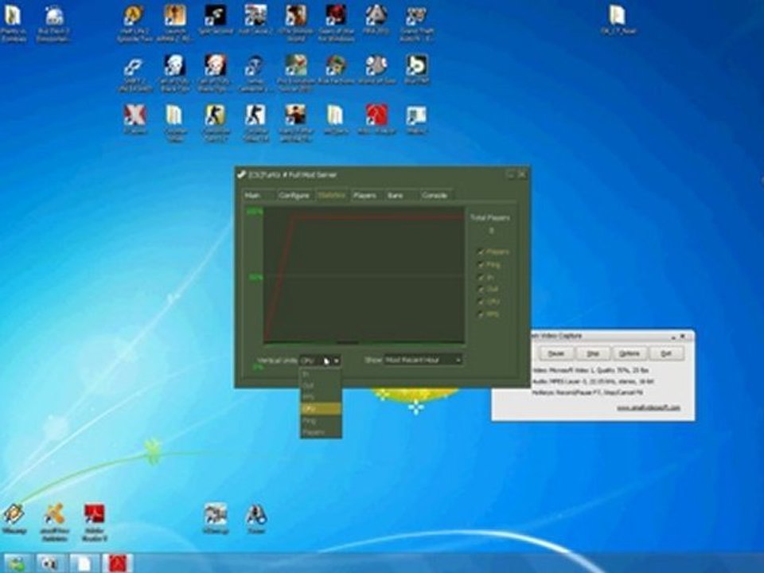Launch Half-Life 2 Episode Two shortcut
The height and width of the screenshot is (573, 764).
click(134, 22)
